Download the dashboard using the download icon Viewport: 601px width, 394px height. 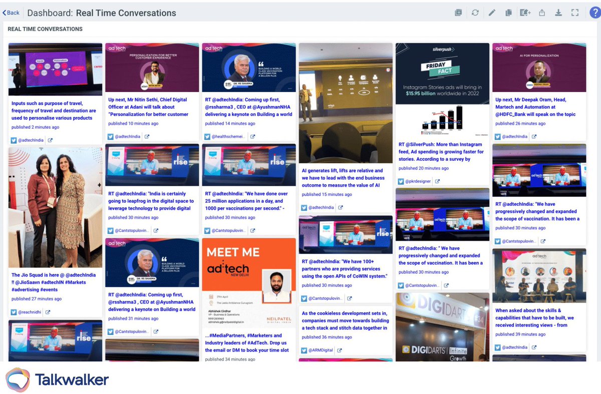(x=558, y=13)
